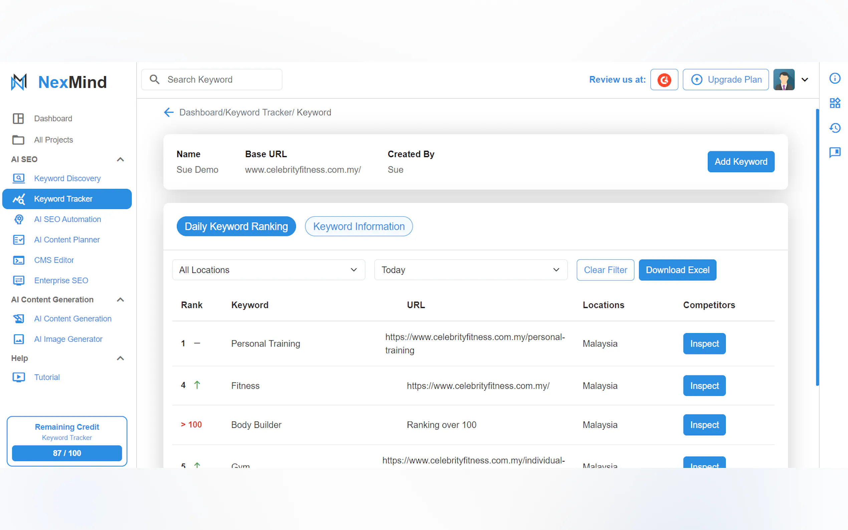Collapse the Help section chevron
The image size is (848, 530).
[x=120, y=358]
